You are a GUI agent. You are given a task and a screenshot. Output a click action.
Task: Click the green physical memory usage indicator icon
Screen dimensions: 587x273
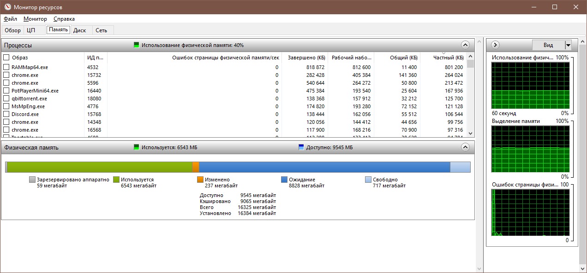point(136,45)
